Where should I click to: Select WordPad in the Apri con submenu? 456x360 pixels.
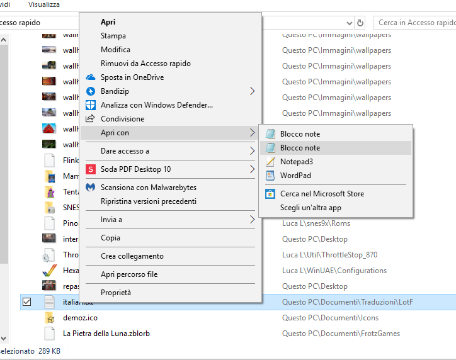[334, 176]
